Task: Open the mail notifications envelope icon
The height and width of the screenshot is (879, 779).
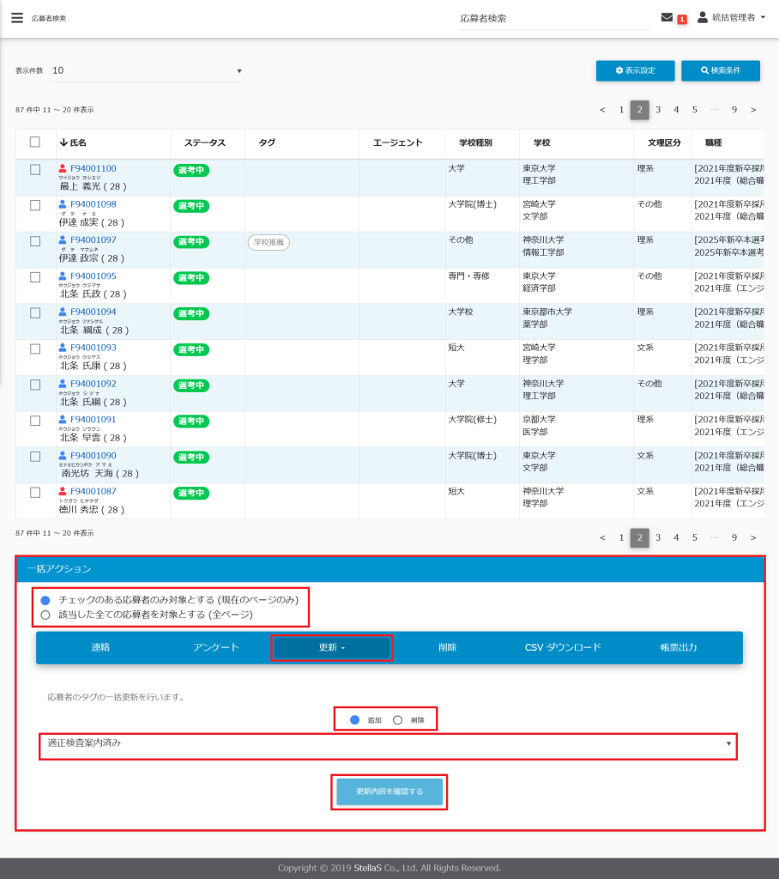Action: [667, 17]
